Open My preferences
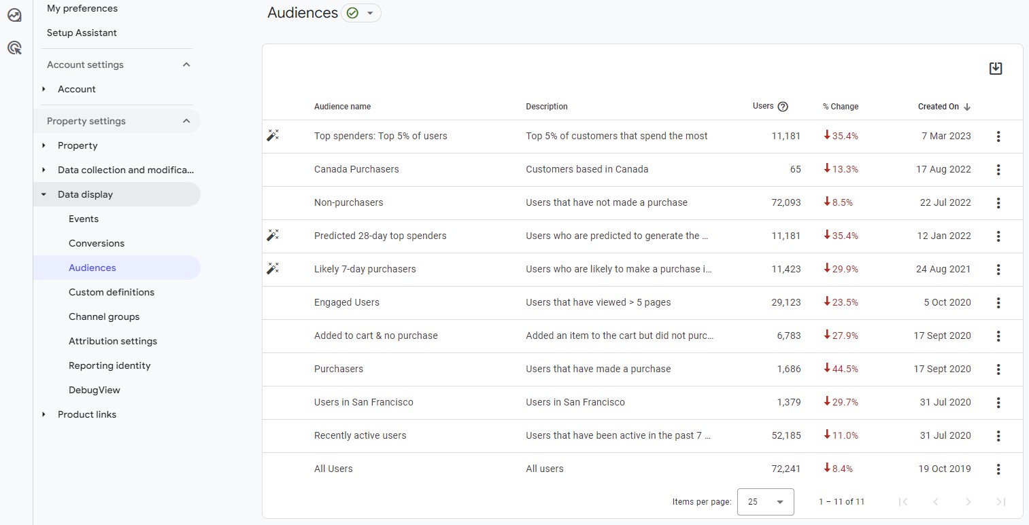The height and width of the screenshot is (525, 1029). [x=82, y=8]
